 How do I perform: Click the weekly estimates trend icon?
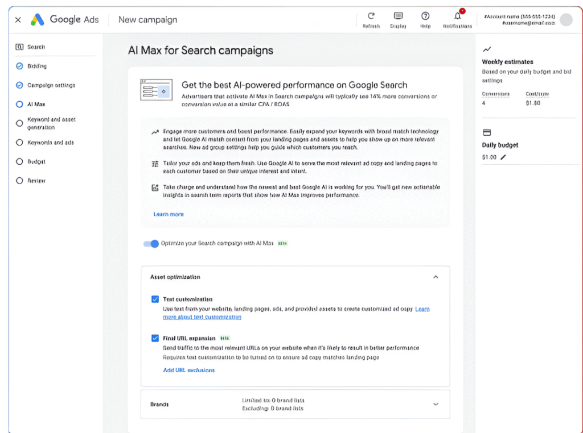pos(487,49)
